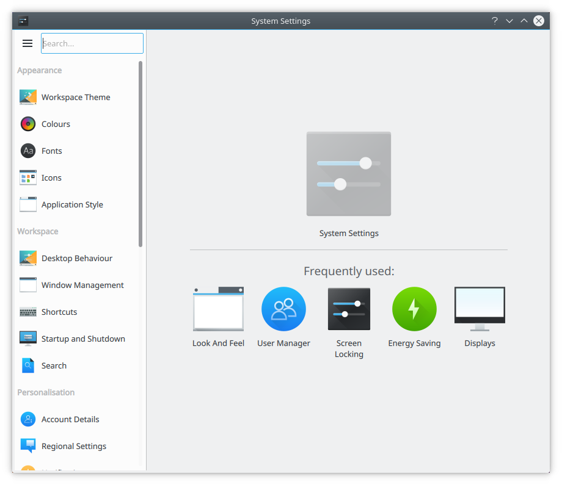The image size is (562, 485).
Task: Select Regional Settings entry
Action: click(x=74, y=446)
